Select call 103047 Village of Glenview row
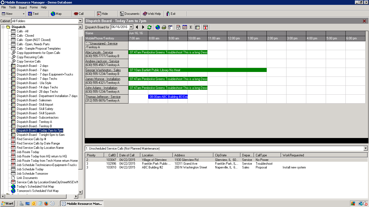The width and height of the screenshot is (369, 207). (226, 160)
